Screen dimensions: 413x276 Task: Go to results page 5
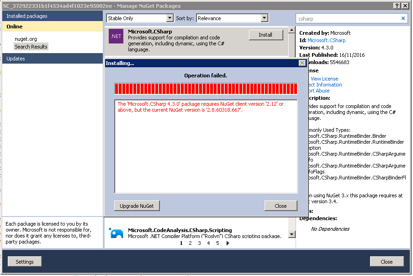pos(217,243)
